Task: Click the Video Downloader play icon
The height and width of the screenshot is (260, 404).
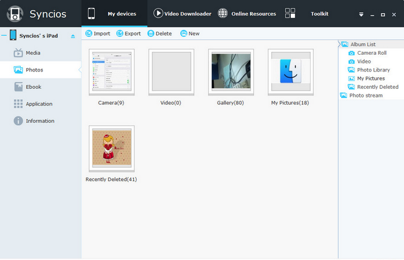Action: pos(158,13)
